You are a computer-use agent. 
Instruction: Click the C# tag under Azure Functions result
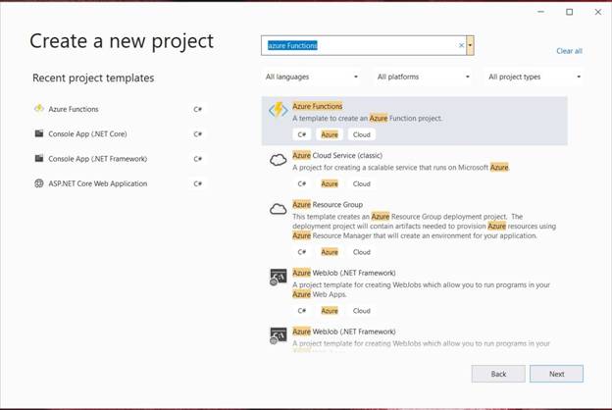point(302,134)
